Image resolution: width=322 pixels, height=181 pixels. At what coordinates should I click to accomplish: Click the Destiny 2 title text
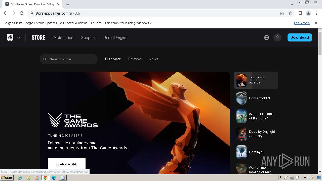coord(256,152)
